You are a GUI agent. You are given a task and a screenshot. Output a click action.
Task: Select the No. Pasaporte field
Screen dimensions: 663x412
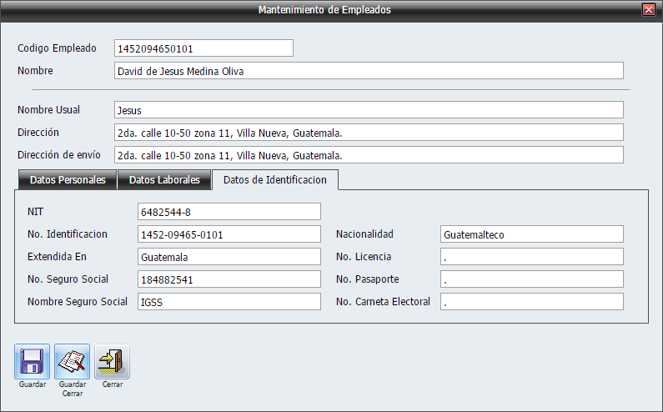pos(531,279)
